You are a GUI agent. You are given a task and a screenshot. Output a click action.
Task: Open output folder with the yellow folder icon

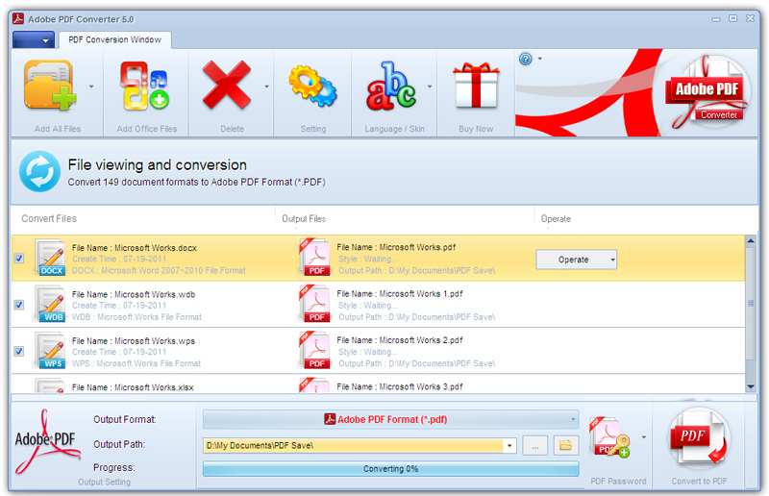click(x=566, y=445)
